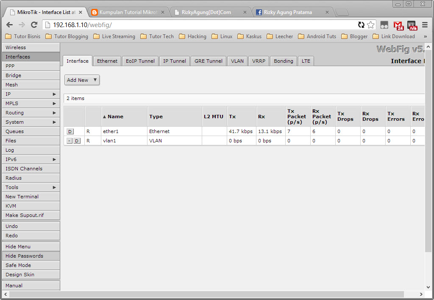Click the vertical scrollbar thumb

pos(428,151)
